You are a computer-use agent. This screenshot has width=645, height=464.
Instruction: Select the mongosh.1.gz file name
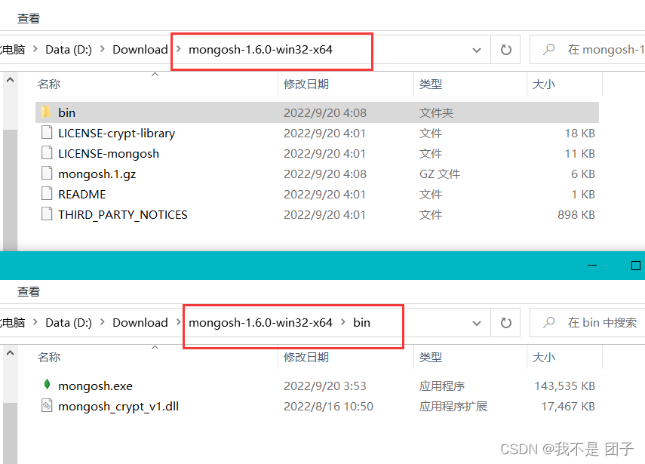pyautogui.click(x=97, y=174)
